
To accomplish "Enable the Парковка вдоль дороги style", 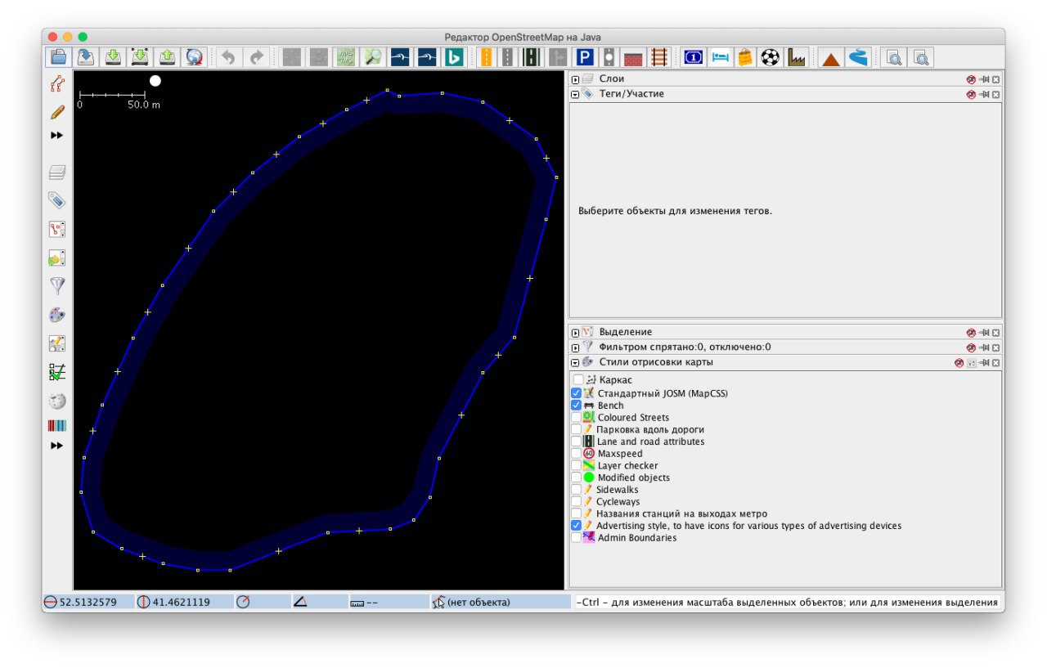I will (577, 429).
